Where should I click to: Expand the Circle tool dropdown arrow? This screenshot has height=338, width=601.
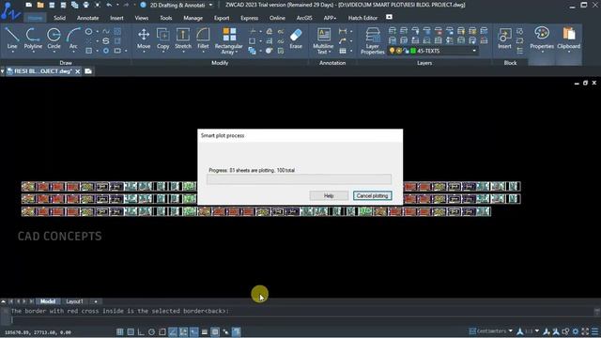point(54,52)
